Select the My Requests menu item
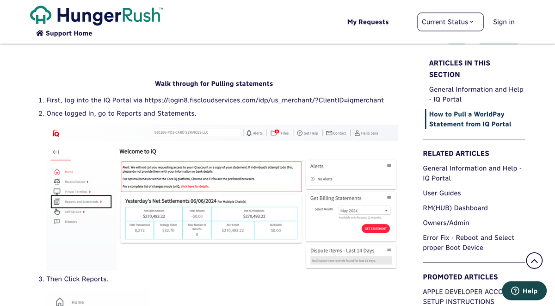Screen dimensions: 555x306 pos(368,22)
